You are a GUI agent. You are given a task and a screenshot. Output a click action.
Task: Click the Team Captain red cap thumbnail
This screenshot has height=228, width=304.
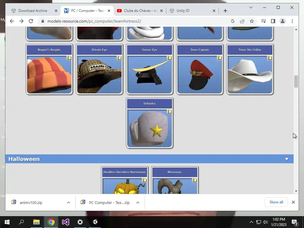(x=200, y=75)
